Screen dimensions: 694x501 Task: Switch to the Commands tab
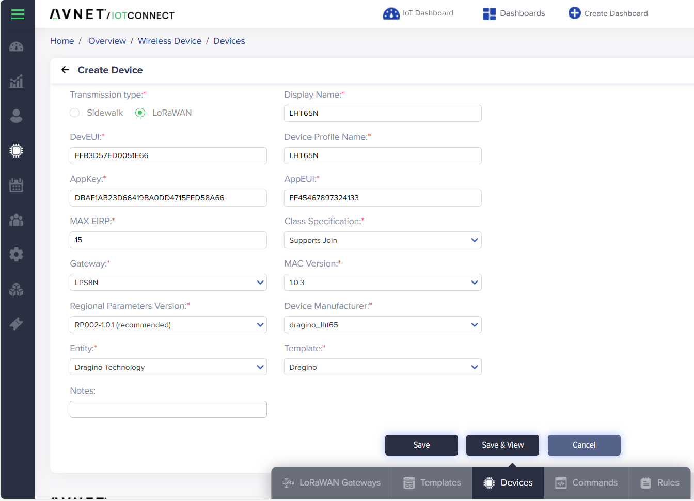click(x=587, y=483)
